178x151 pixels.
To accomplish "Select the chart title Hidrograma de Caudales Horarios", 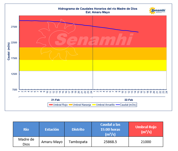I will coord(98,9).
